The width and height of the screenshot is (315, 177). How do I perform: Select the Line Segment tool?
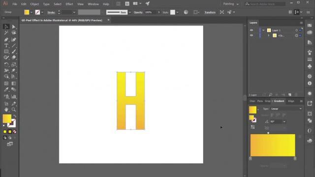pyautogui.click(x=13, y=45)
